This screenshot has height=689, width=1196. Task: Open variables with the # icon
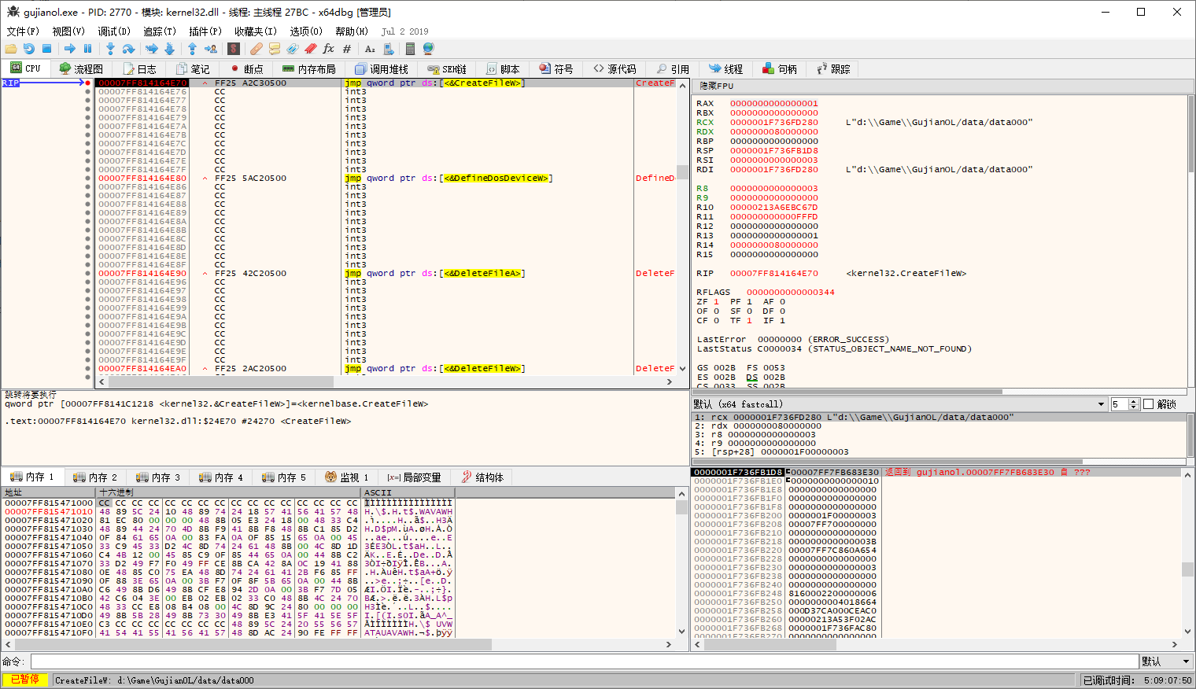(347, 49)
